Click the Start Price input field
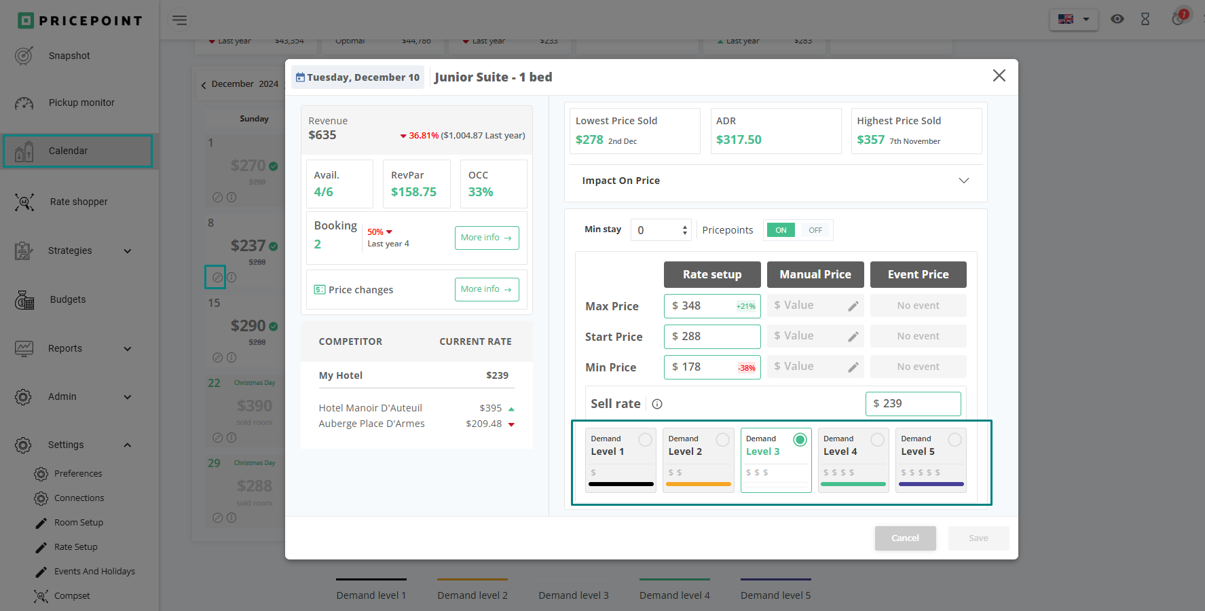Image resolution: width=1205 pixels, height=611 pixels. pyautogui.click(x=711, y=337)
